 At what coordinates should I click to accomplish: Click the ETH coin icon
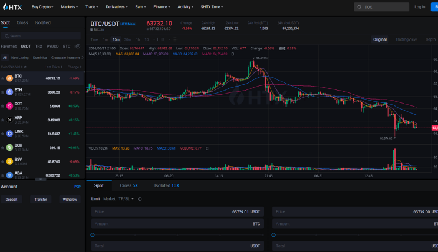pyautogui.click(x=9, y=92)
